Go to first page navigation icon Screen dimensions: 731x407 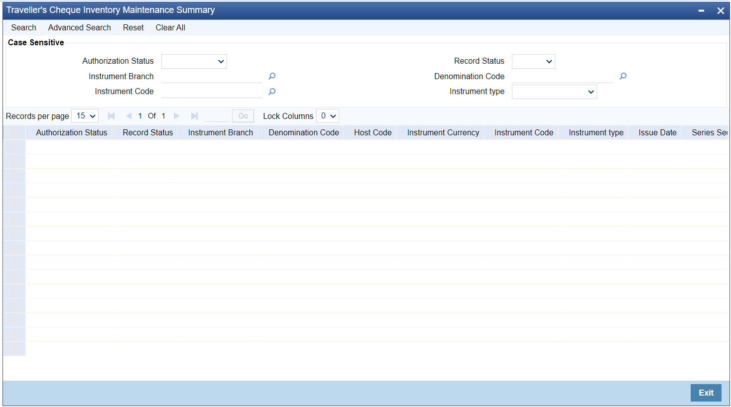pos(112,116)
